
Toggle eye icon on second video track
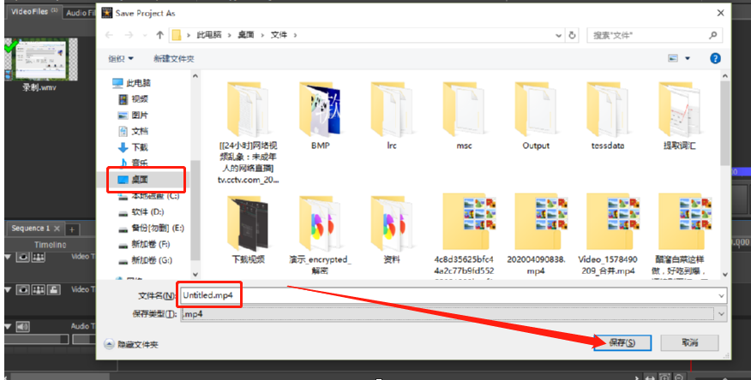click(x=22, y=289)
